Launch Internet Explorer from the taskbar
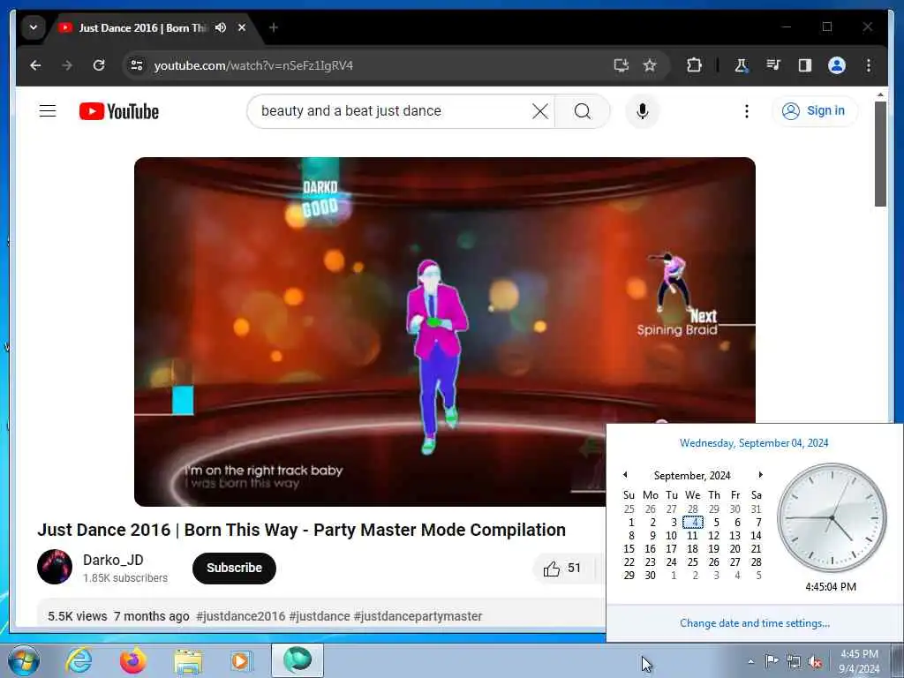Image resolution: width=904 pixels, height=678 pixels. (x=79, y=660)
